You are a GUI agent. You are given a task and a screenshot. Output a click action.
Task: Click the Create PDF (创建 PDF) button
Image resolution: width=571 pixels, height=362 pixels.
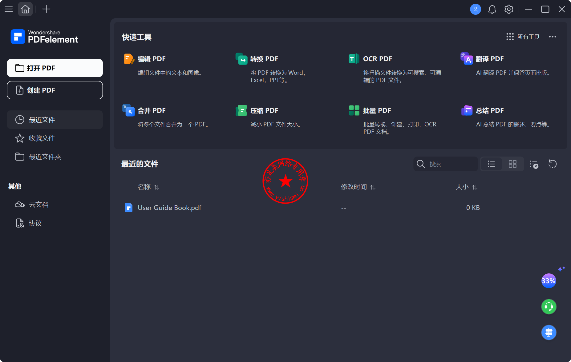55,90
